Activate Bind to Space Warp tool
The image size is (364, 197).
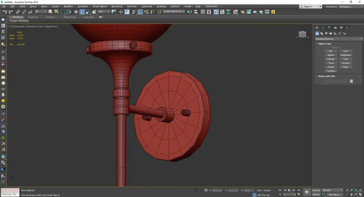click(30, 12)
